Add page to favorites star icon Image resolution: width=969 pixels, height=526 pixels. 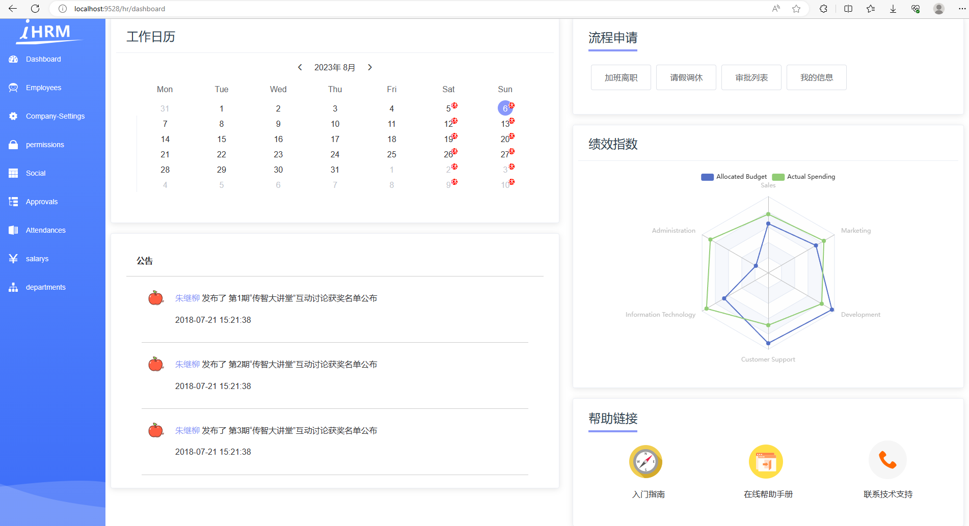click(x=796, y=9)
